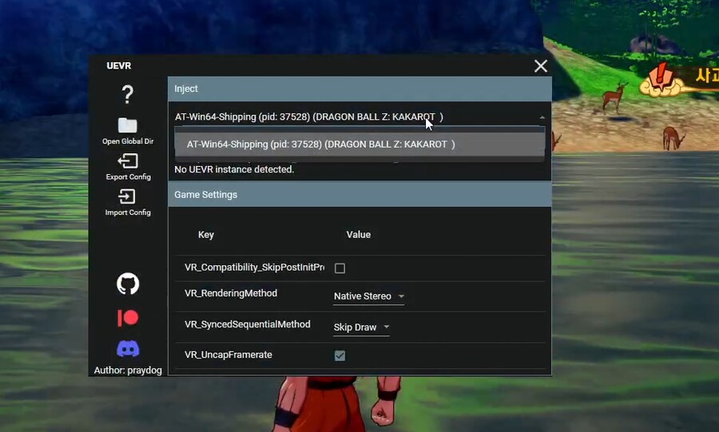Click the Key column header
The image size is (719, 432).
click(x=206, y=235)
